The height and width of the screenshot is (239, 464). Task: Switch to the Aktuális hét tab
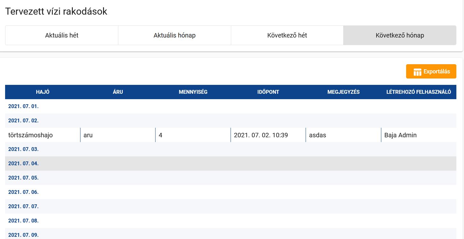pos(62,35)
